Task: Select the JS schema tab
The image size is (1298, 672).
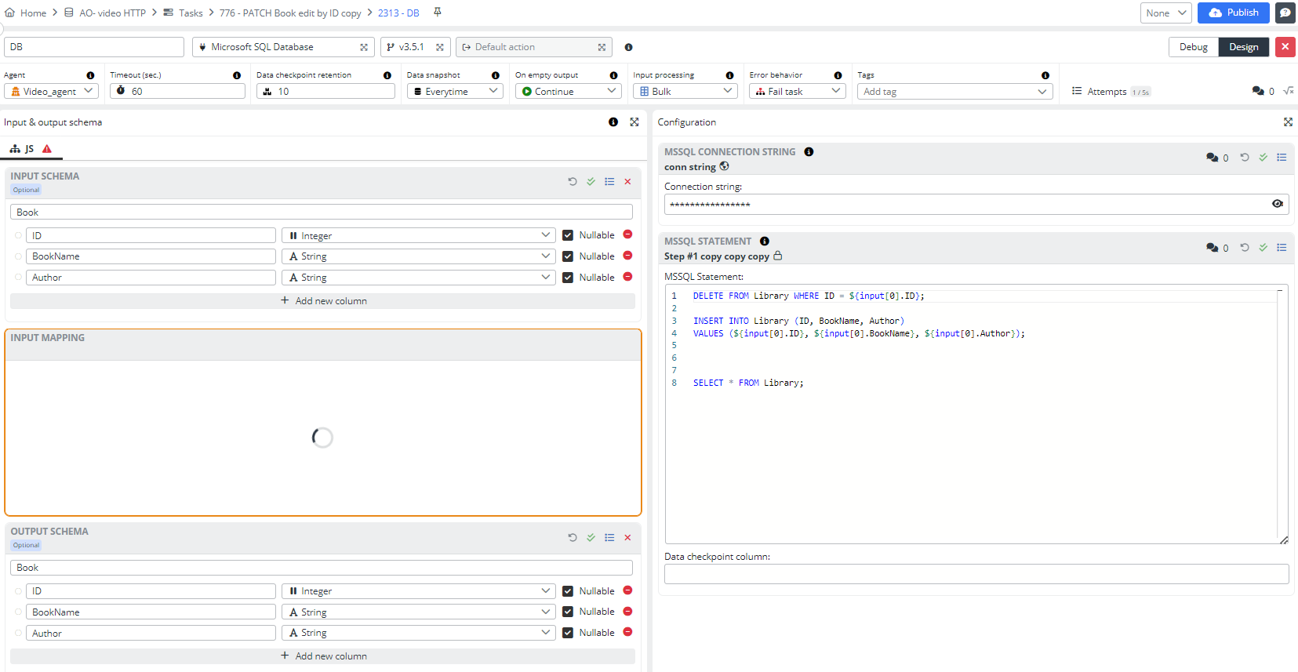Action: pos(29,149)
